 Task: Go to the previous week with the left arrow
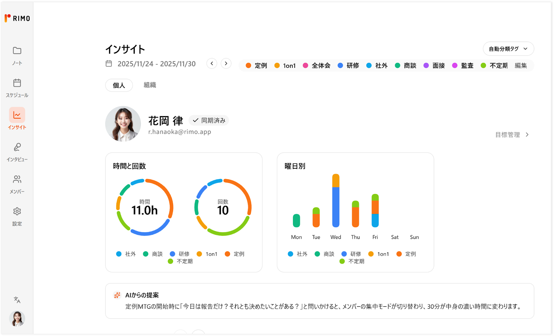click(212, 64)
